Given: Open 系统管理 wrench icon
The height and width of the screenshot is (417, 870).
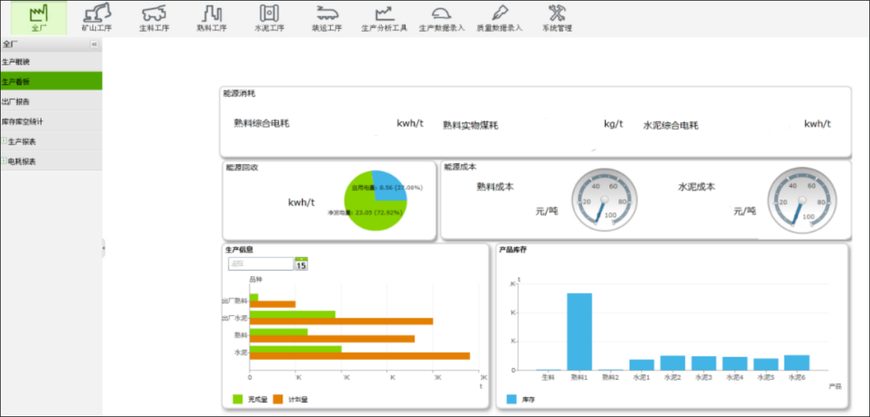Looking at the screenshot, I should 557,13.
